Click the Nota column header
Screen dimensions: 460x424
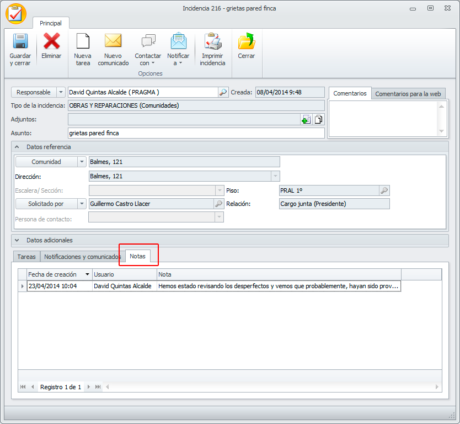click(x=279, y=274)
